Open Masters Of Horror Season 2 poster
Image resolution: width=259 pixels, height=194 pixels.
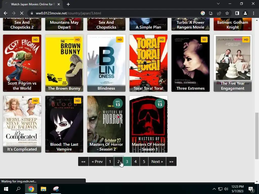[106, 124]
